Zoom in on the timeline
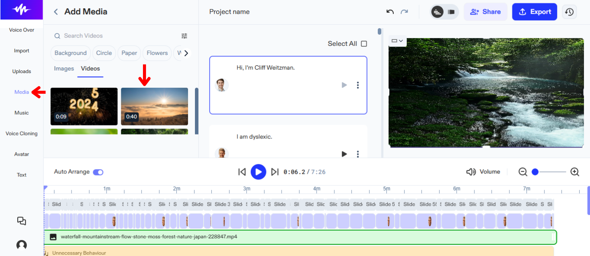590x256 pixels. [575, 172]
